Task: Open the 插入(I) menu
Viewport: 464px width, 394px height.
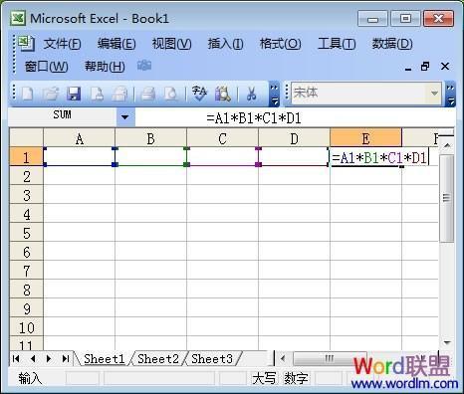Action: [x=225, y=44]
